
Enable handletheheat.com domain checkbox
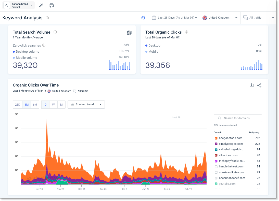[216, 167]
